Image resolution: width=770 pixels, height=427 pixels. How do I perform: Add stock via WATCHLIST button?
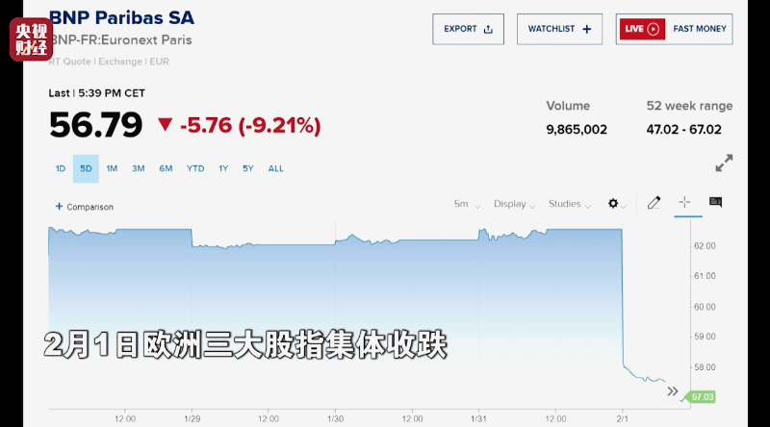pyautogui.click(x=559, y=29)
